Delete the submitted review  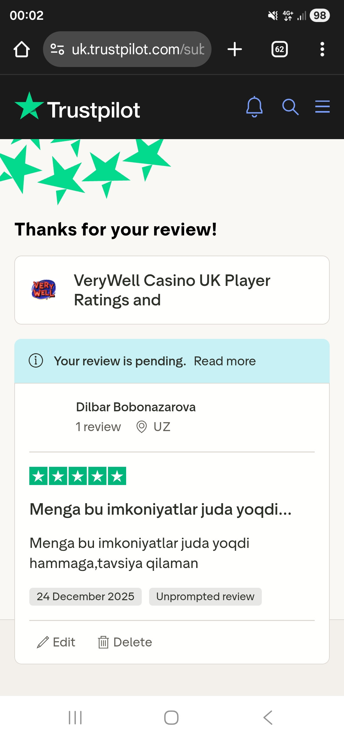tap(125, 642)
